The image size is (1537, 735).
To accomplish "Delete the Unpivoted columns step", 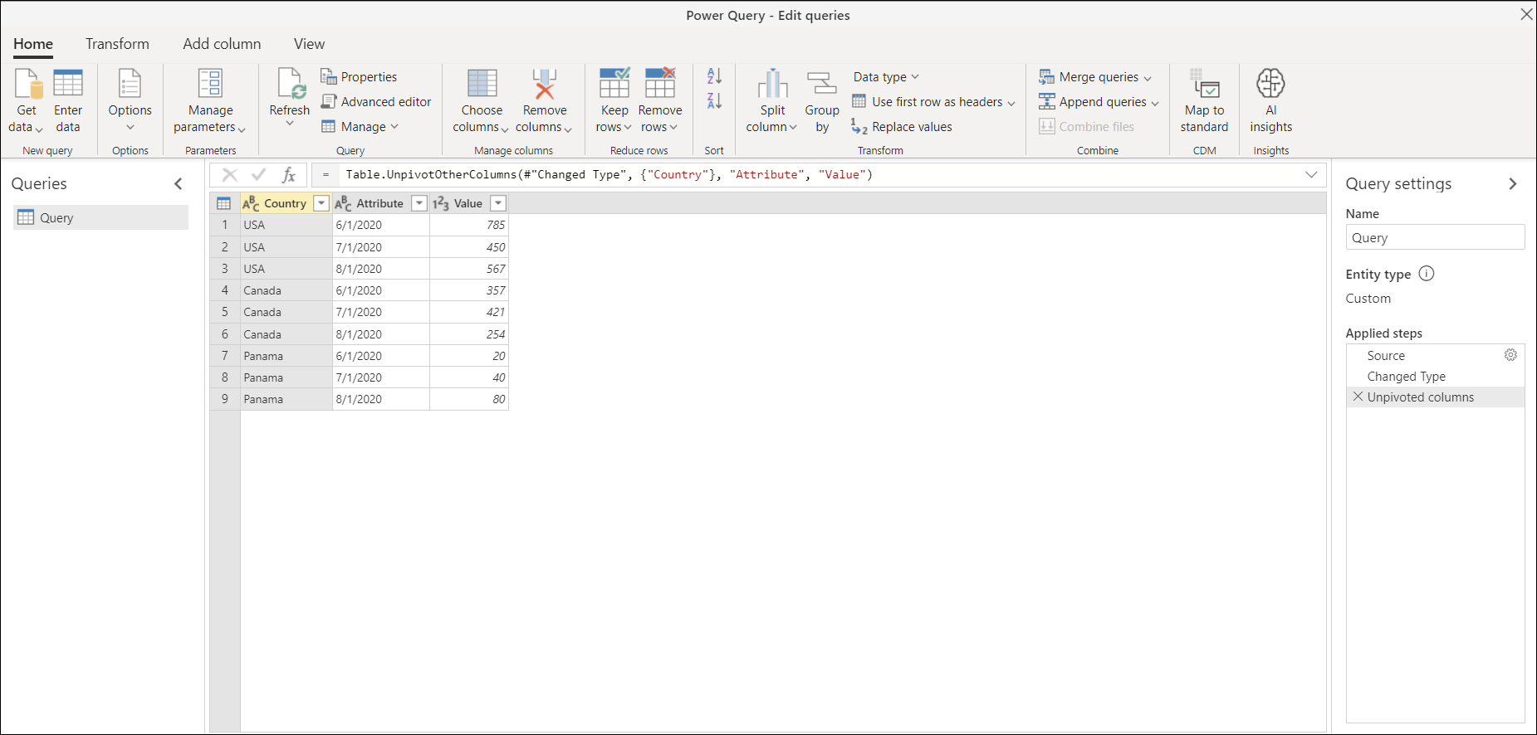I will pyautogui.click(x=1358, y=397).
